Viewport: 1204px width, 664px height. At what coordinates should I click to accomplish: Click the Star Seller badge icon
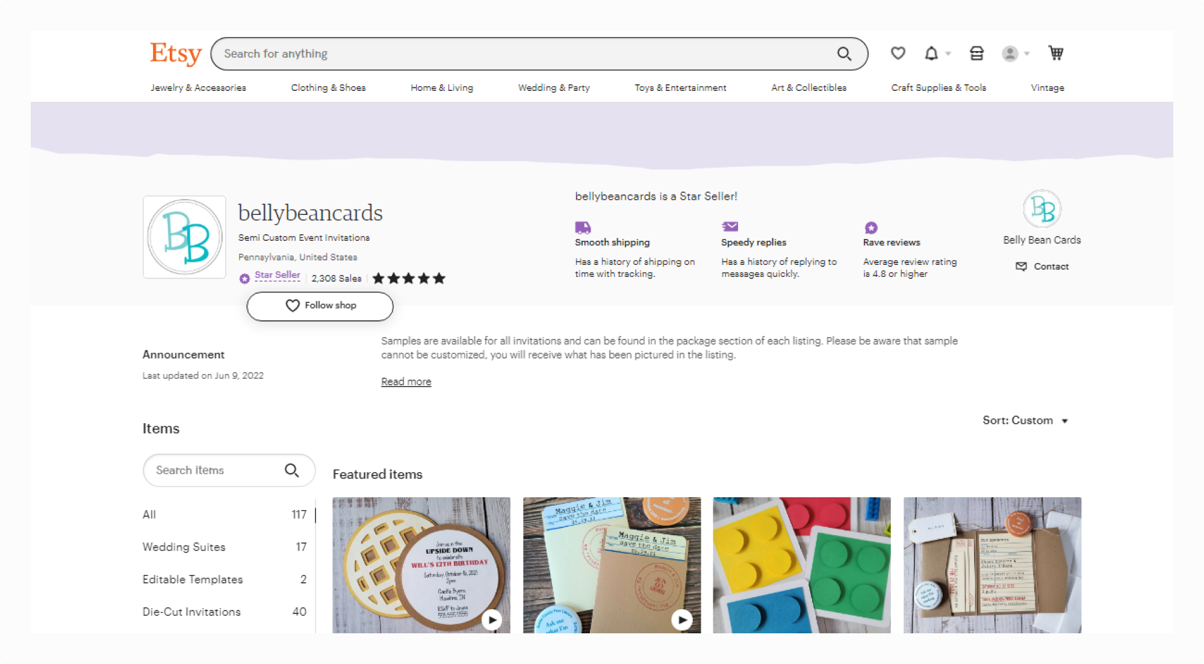[244, 278]
